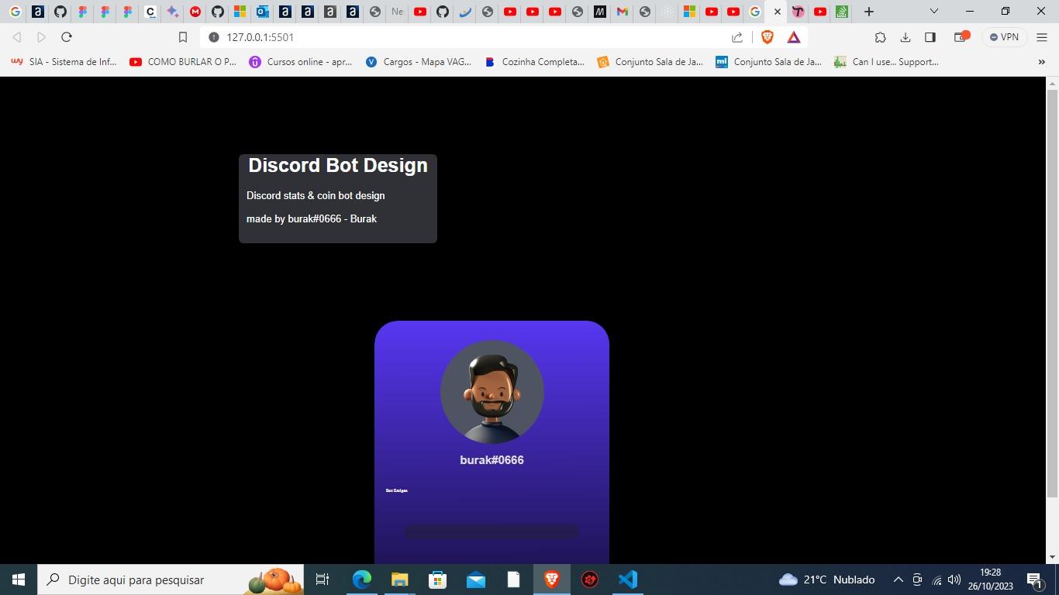Expand the hidden bookmarks chevron
Screen dimensions: 1059x595
pos(1041,62)
